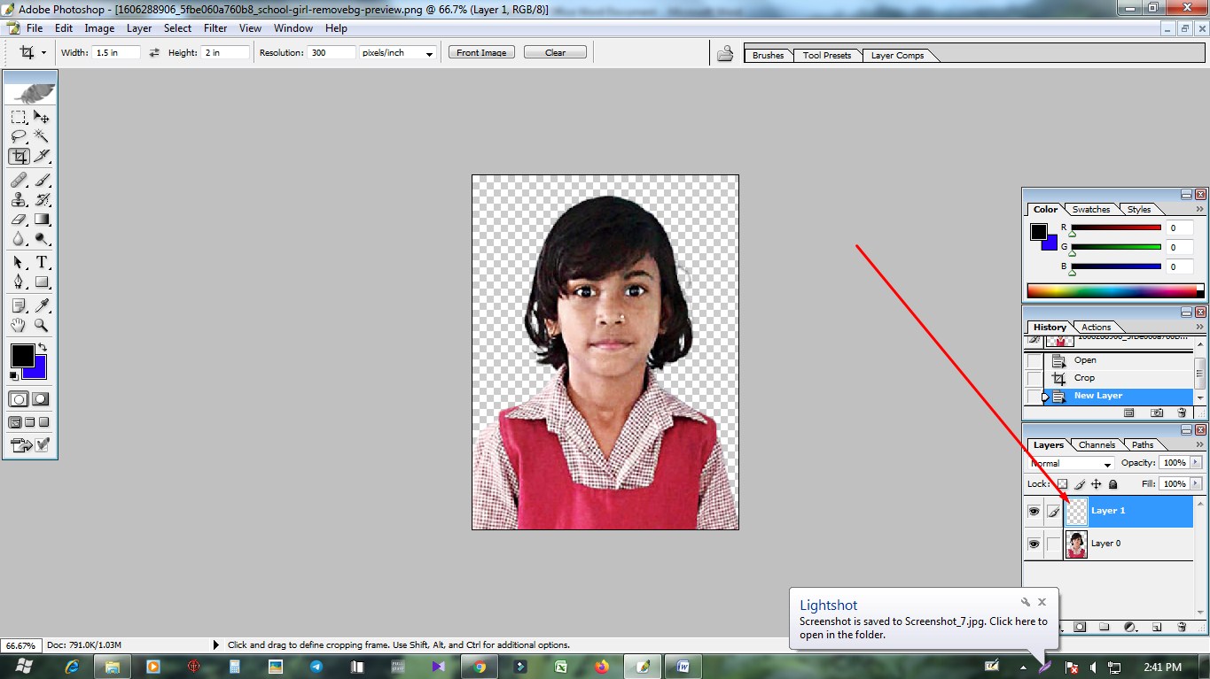
Task: Click the Front Image button
Action: (x=481, y=52)
